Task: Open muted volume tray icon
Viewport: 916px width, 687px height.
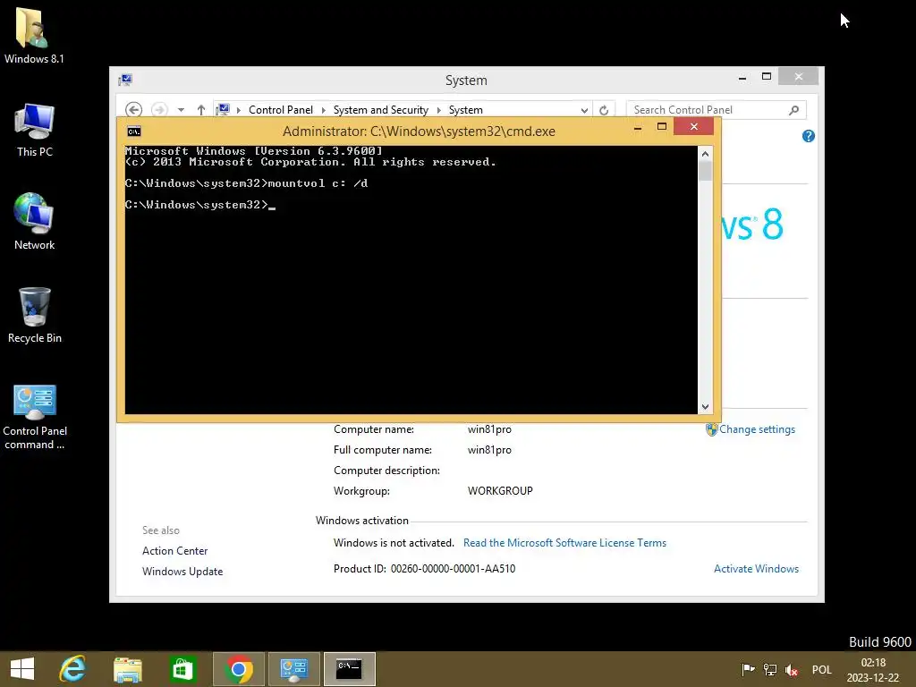Action: (x=792, y=669)
